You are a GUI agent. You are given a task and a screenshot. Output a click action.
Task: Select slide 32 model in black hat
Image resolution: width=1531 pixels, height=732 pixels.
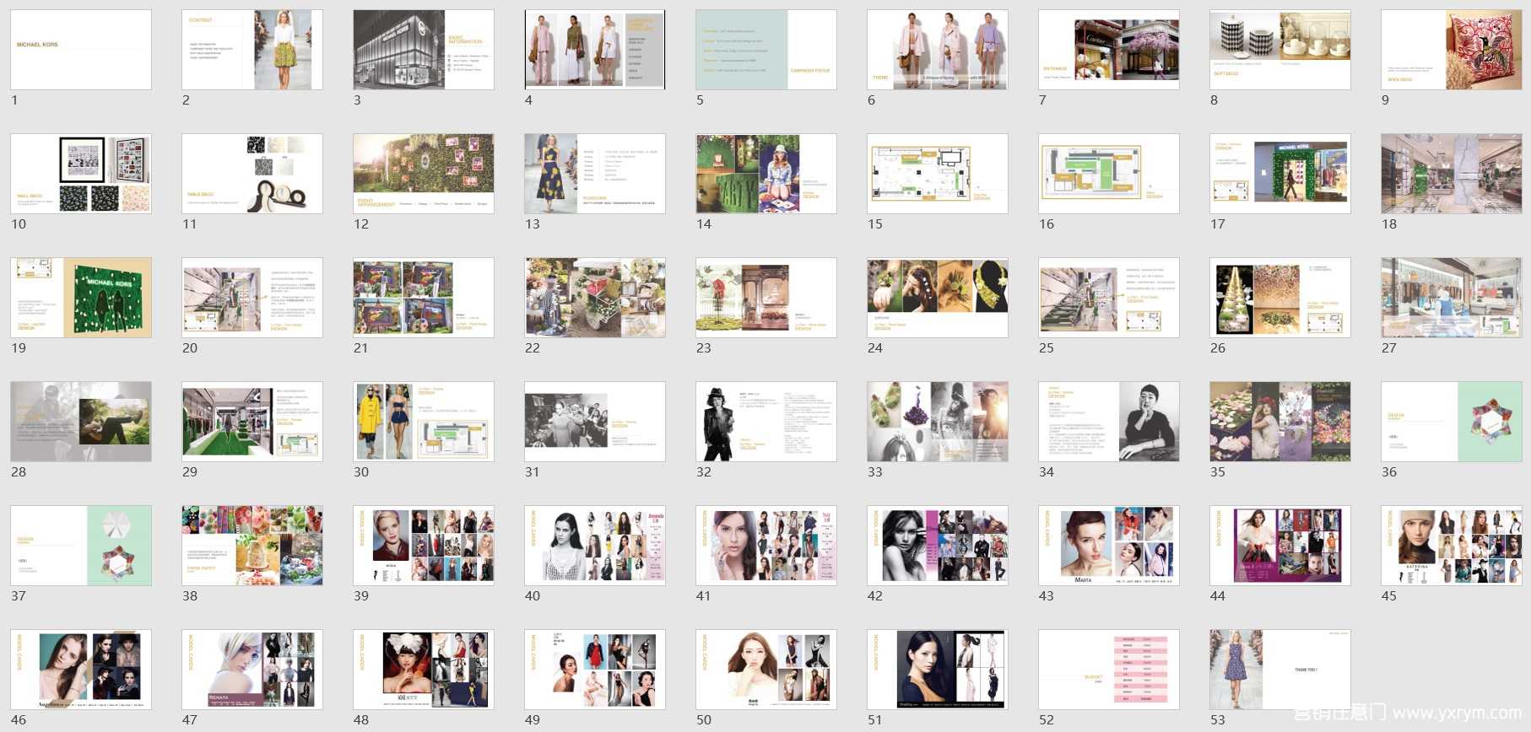point(766,422)
